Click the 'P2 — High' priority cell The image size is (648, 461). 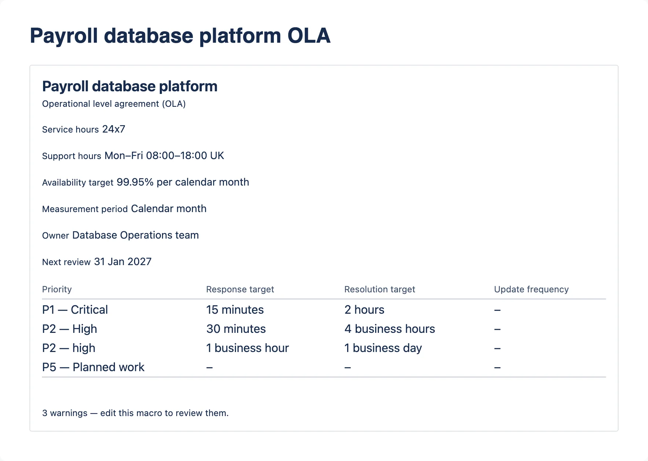tap(70, 329)
